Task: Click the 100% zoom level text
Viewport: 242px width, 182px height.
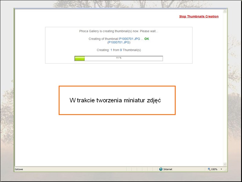Action: tap(214, 169)
